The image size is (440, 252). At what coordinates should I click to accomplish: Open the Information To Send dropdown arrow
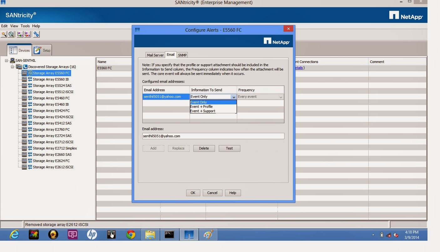tap(233, 97)
